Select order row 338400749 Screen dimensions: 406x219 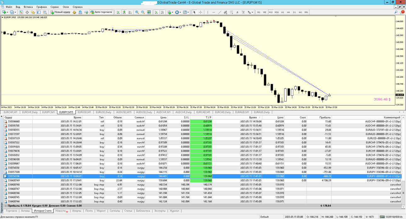click(x=203, y=180)
